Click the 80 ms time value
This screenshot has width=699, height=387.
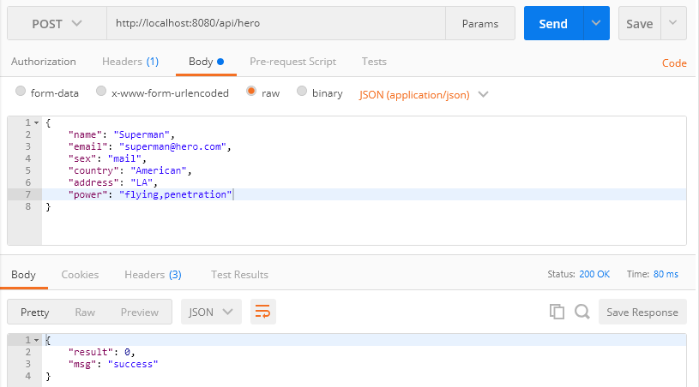666,274
